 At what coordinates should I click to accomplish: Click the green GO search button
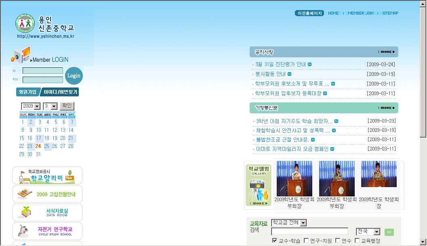[x=389, y=232]
